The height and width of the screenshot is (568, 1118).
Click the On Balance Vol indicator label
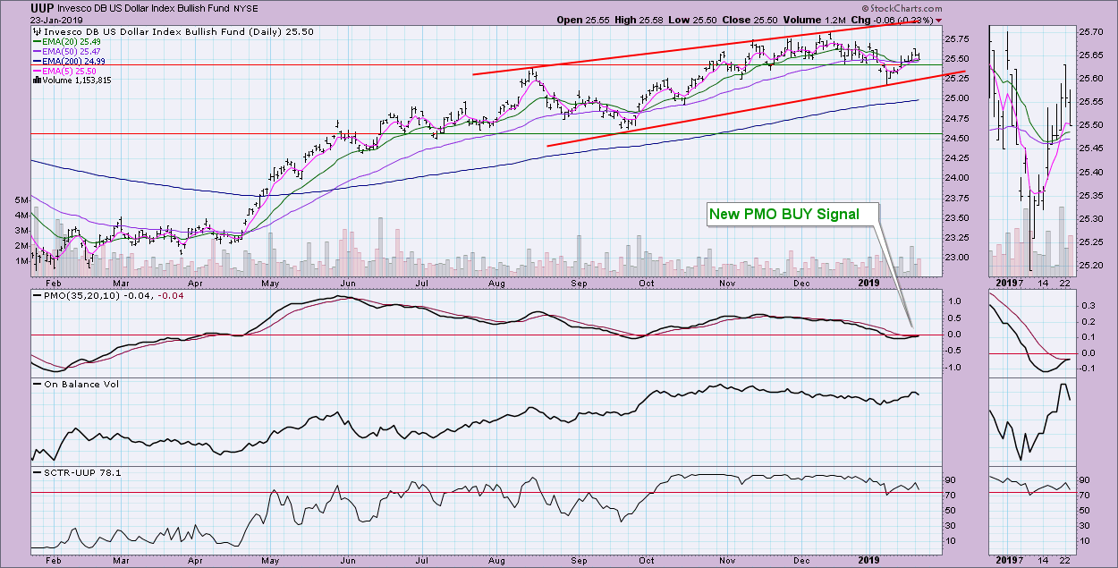80,384
